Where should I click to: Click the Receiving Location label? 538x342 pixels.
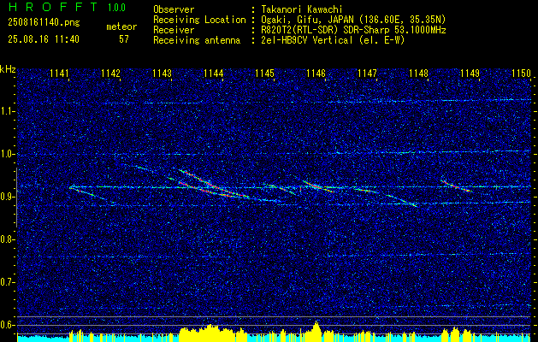[x=199, y=20]
